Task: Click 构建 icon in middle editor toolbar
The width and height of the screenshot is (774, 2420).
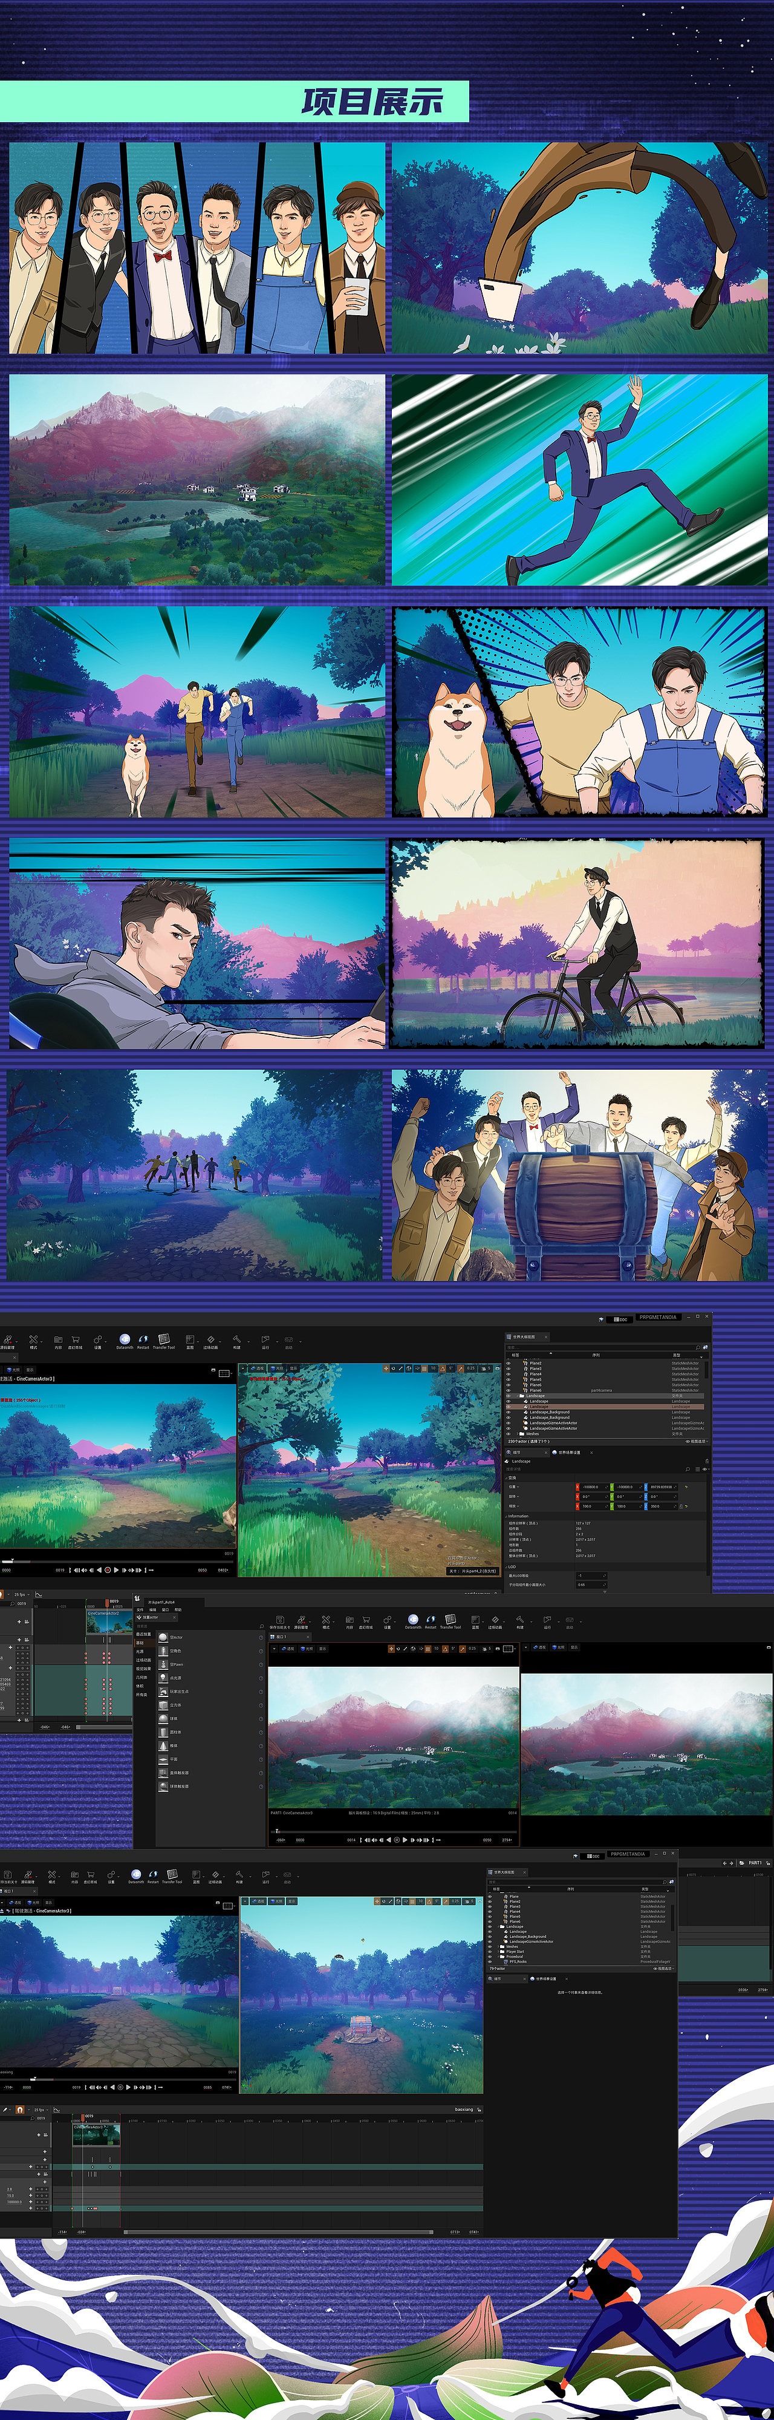Action: click(x=521, y=1620)
